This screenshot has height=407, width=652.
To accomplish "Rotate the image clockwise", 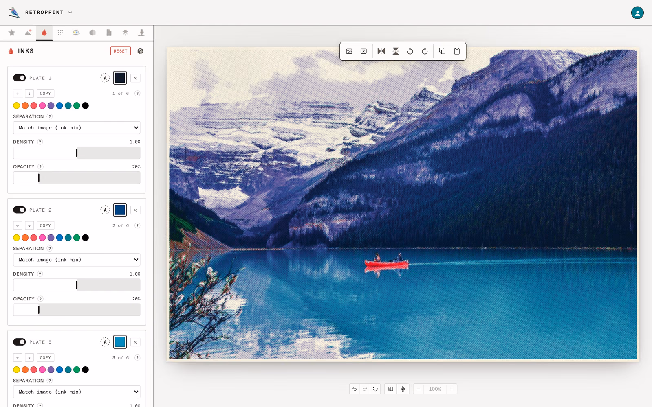I will (425, 51).
